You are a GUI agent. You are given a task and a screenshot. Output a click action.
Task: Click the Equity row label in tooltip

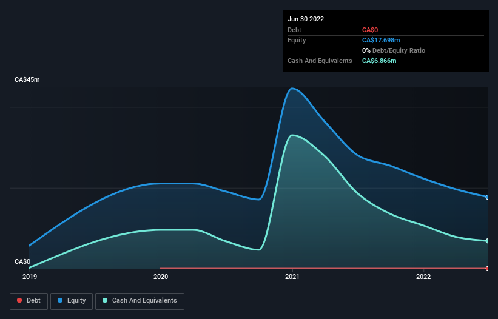[297, 40]
